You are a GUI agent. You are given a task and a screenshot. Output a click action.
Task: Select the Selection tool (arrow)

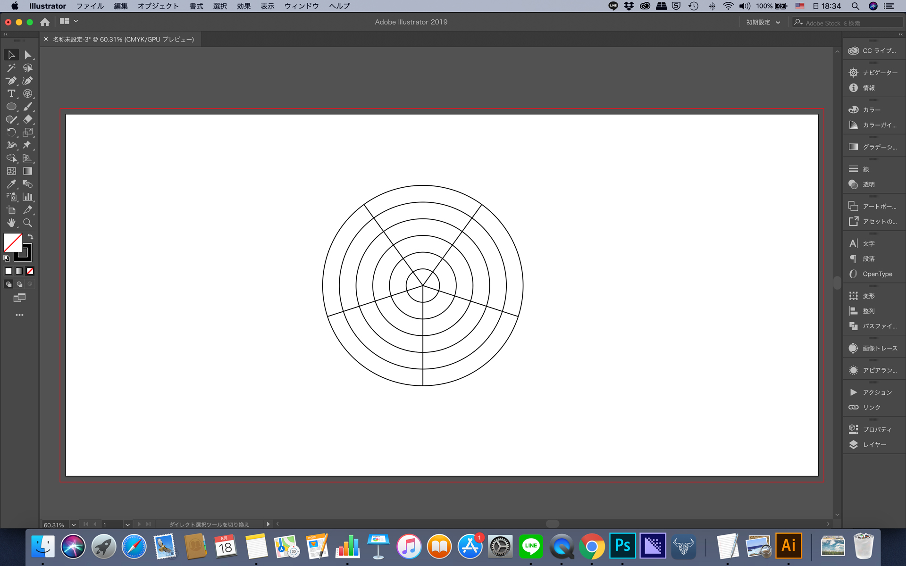tap(10, 55)
